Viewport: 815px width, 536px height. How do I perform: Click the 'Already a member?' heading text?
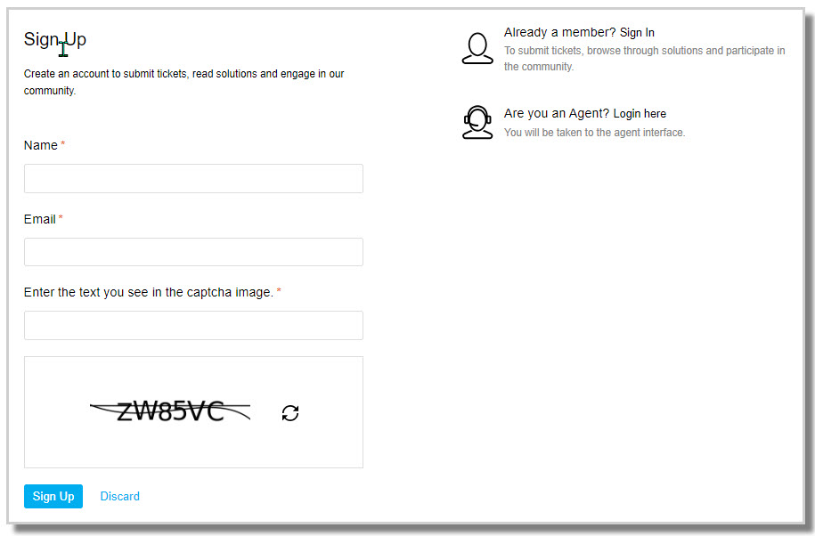click(x=559, y=33)
